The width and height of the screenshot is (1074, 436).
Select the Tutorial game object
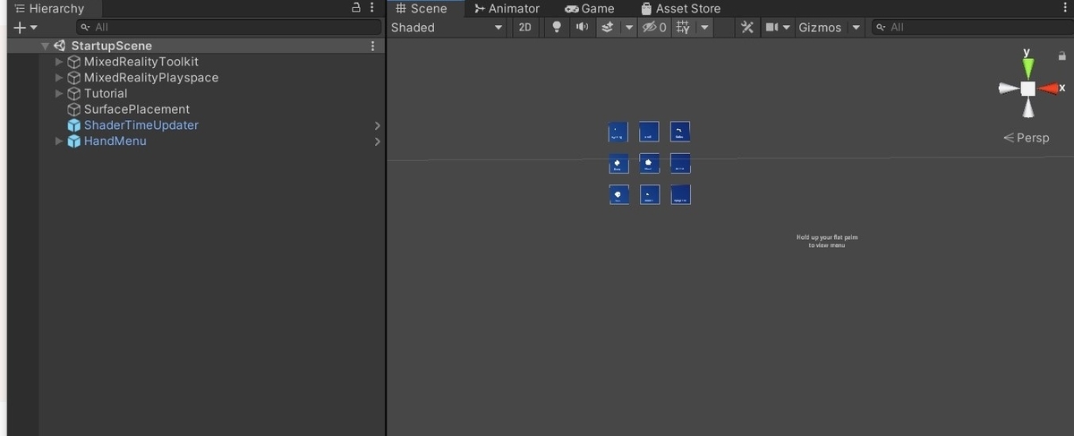106,93
